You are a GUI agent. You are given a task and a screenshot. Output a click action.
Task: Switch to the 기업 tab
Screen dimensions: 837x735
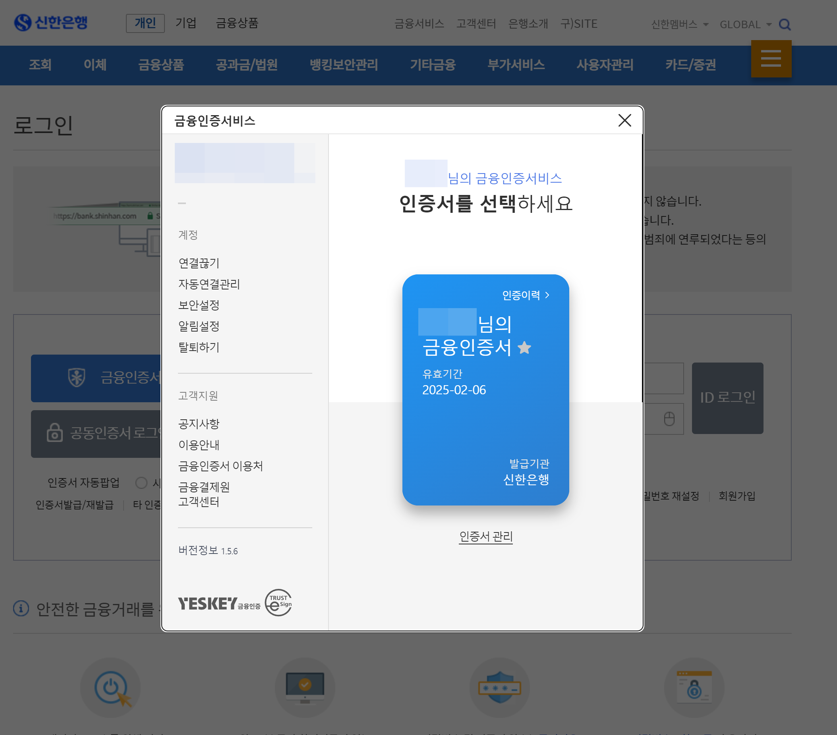coord(186,23)
